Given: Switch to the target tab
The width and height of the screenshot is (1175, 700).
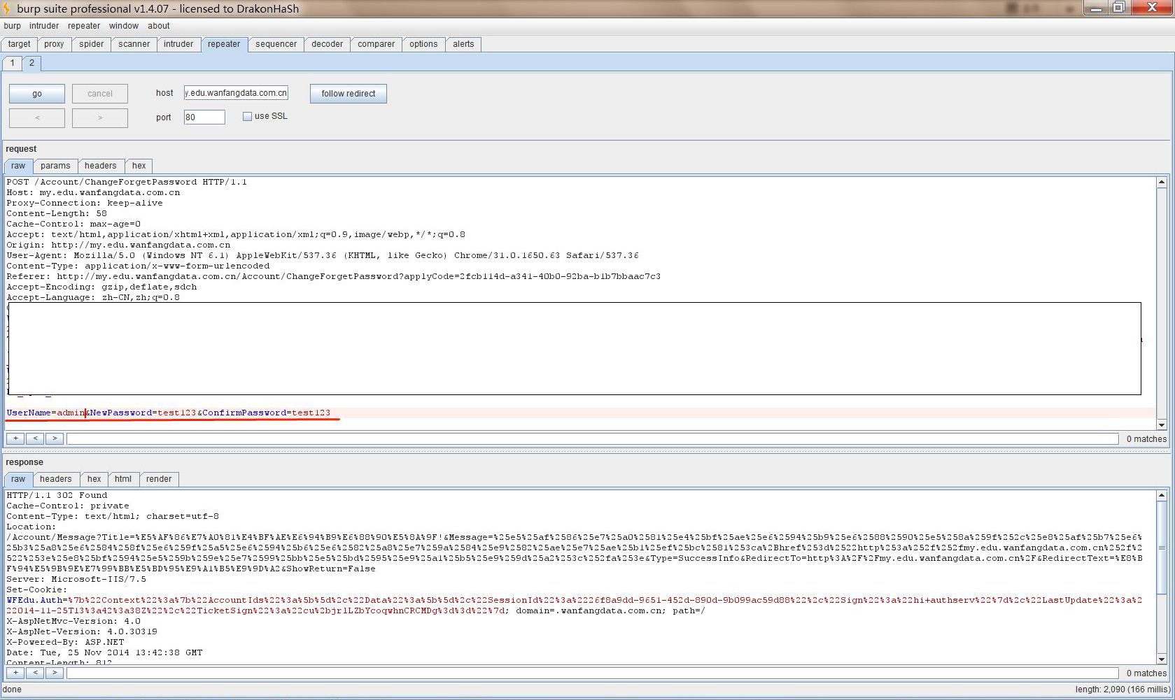Looking at the screenshot, I should coord(20,44).
